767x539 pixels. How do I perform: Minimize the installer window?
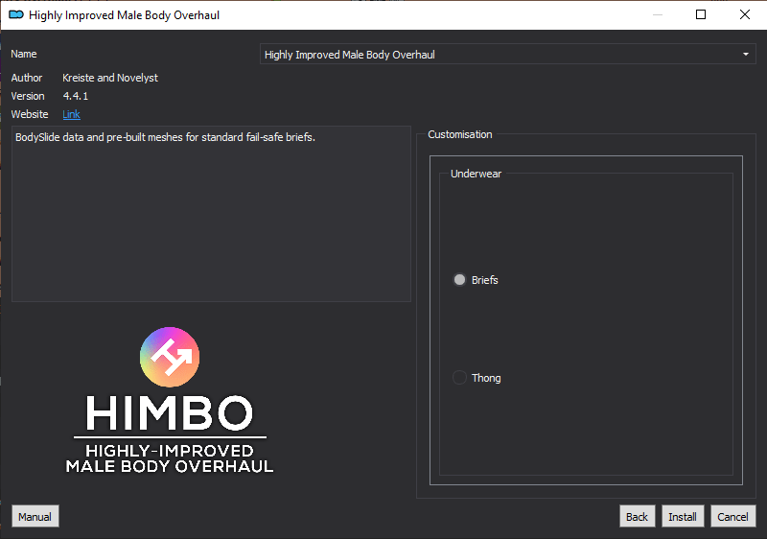pos(658,14)
